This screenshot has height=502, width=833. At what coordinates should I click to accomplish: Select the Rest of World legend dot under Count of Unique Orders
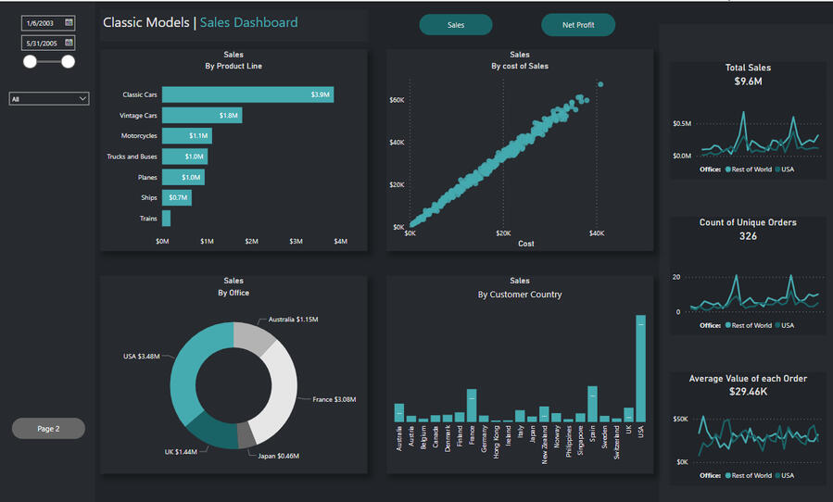pyautogui.click(x=727, y=325)
